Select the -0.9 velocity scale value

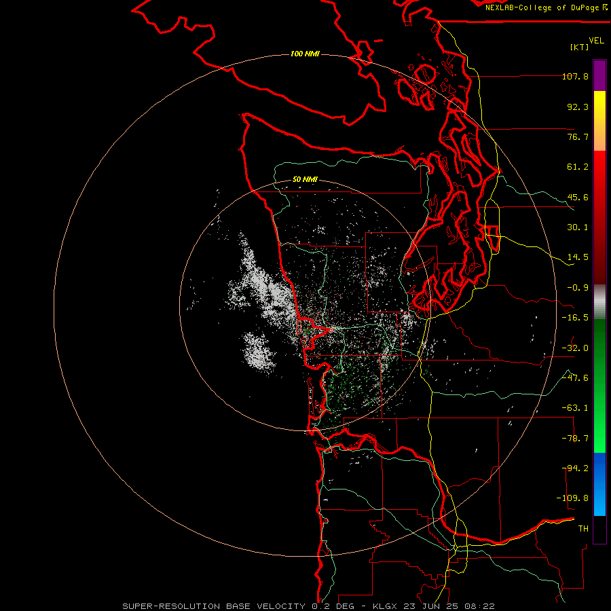click(x=578, y=288)
